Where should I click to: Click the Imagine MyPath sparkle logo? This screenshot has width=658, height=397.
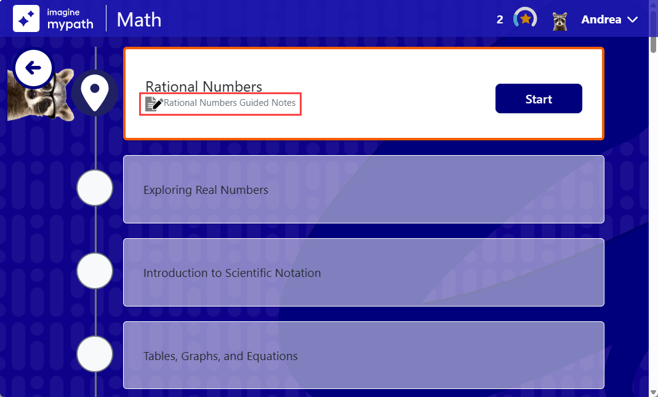click(x=26, y=19)
